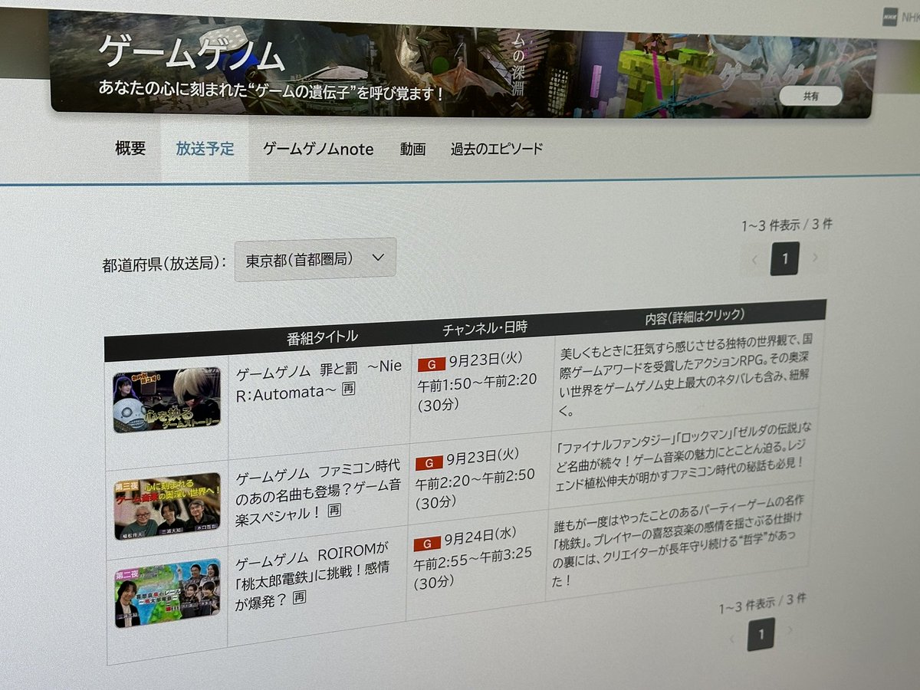
Task: Select the 動画 tab
Action: tap(412, 149)
